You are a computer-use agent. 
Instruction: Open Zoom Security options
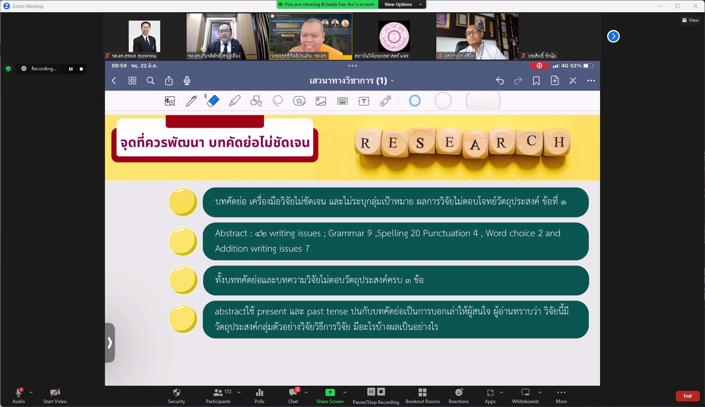[176, 396]
